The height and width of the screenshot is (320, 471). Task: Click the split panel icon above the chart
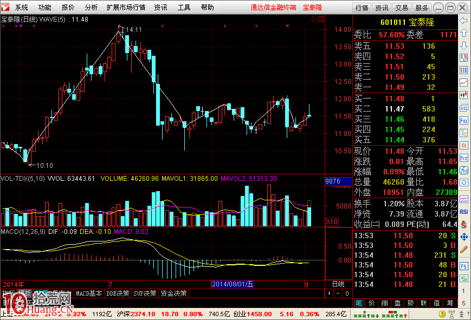click(x=321, y=19)
